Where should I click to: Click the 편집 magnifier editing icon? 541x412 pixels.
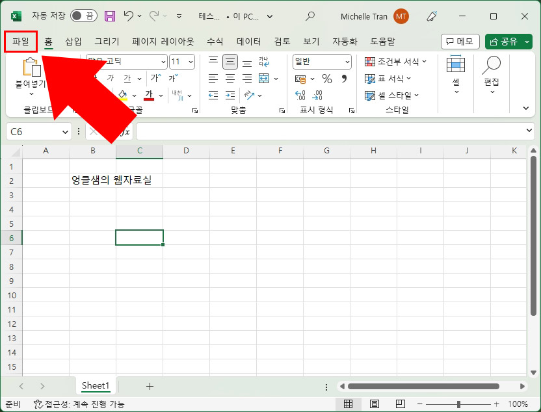tap(492, 71)
